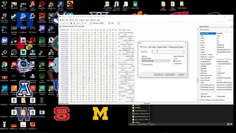Screen dimensions: 236x133
Task: Open Edit menu in HxD
Action: coord(67,20)
